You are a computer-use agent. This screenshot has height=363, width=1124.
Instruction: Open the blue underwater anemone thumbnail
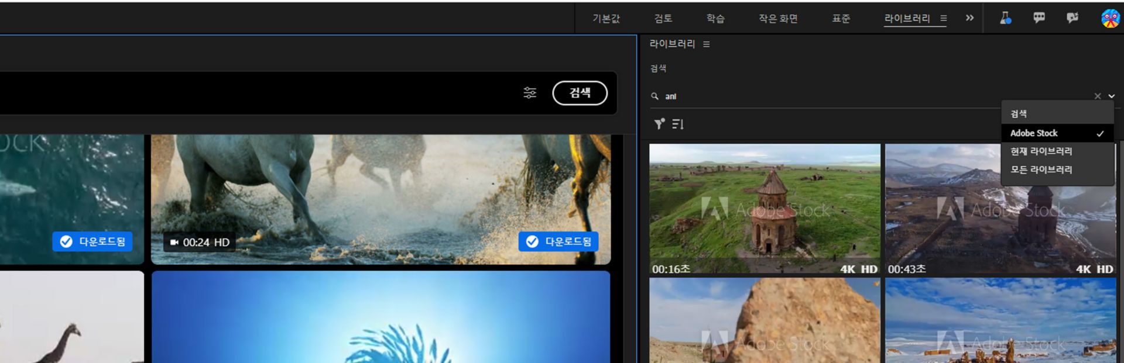tap(381, 317)
